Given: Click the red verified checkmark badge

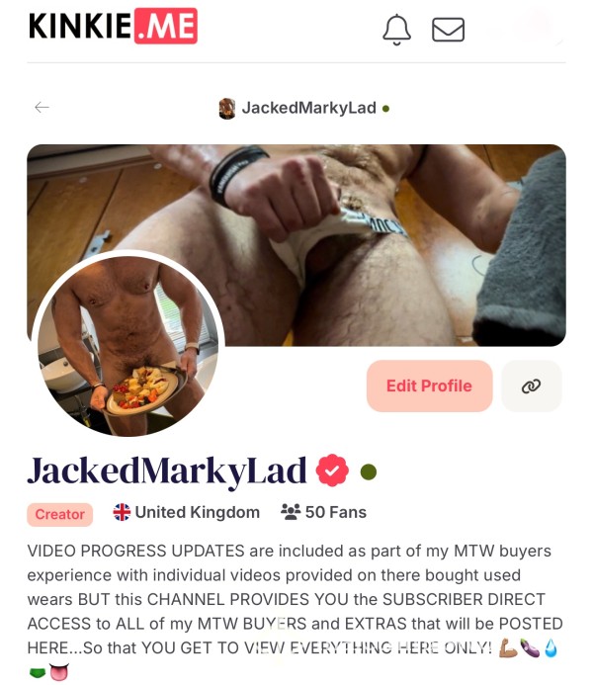Looking at the screenshot, I should click(332, 471).
